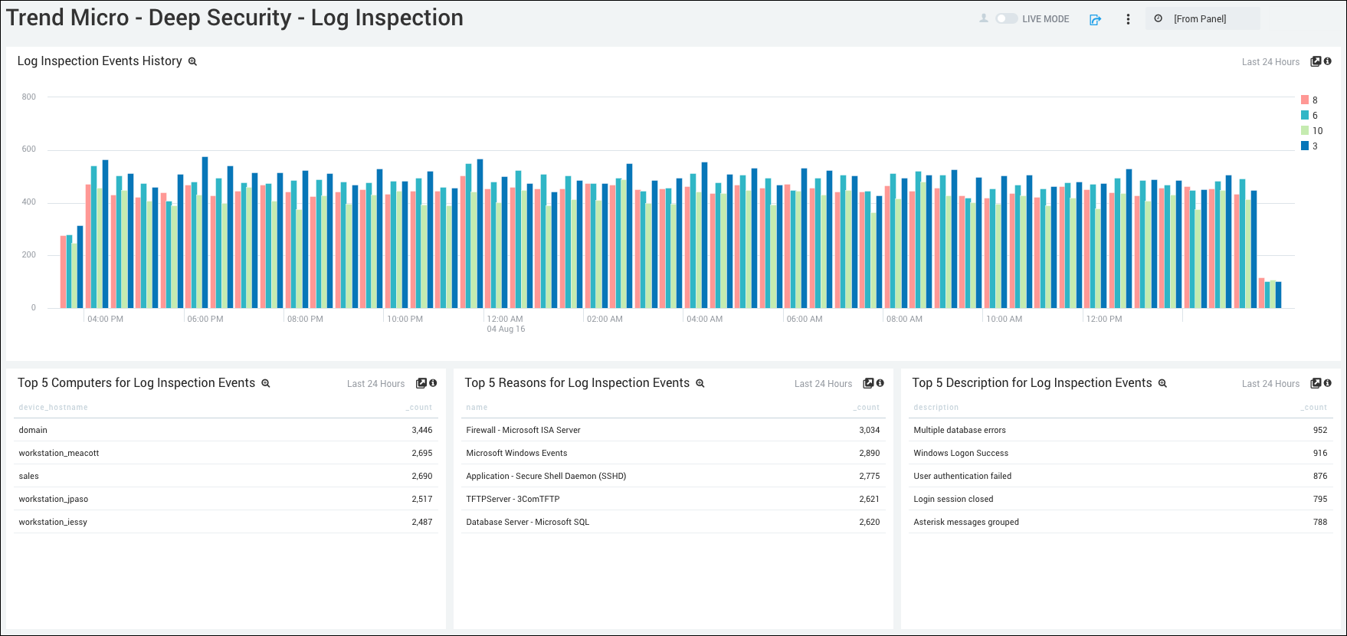The height and width of the screenshot is (636, 1347).
Task: Open the [From Panel] time range selector
Action: coord(1201,19)
